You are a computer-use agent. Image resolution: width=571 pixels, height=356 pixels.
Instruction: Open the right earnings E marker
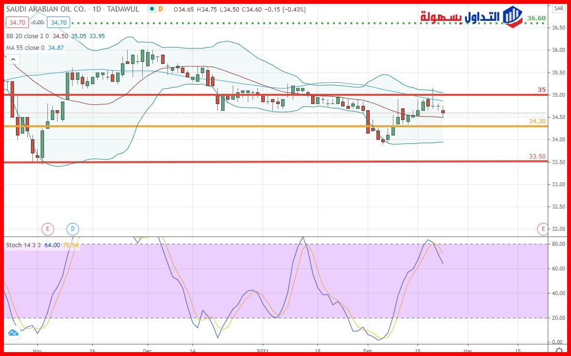point(543,229)
